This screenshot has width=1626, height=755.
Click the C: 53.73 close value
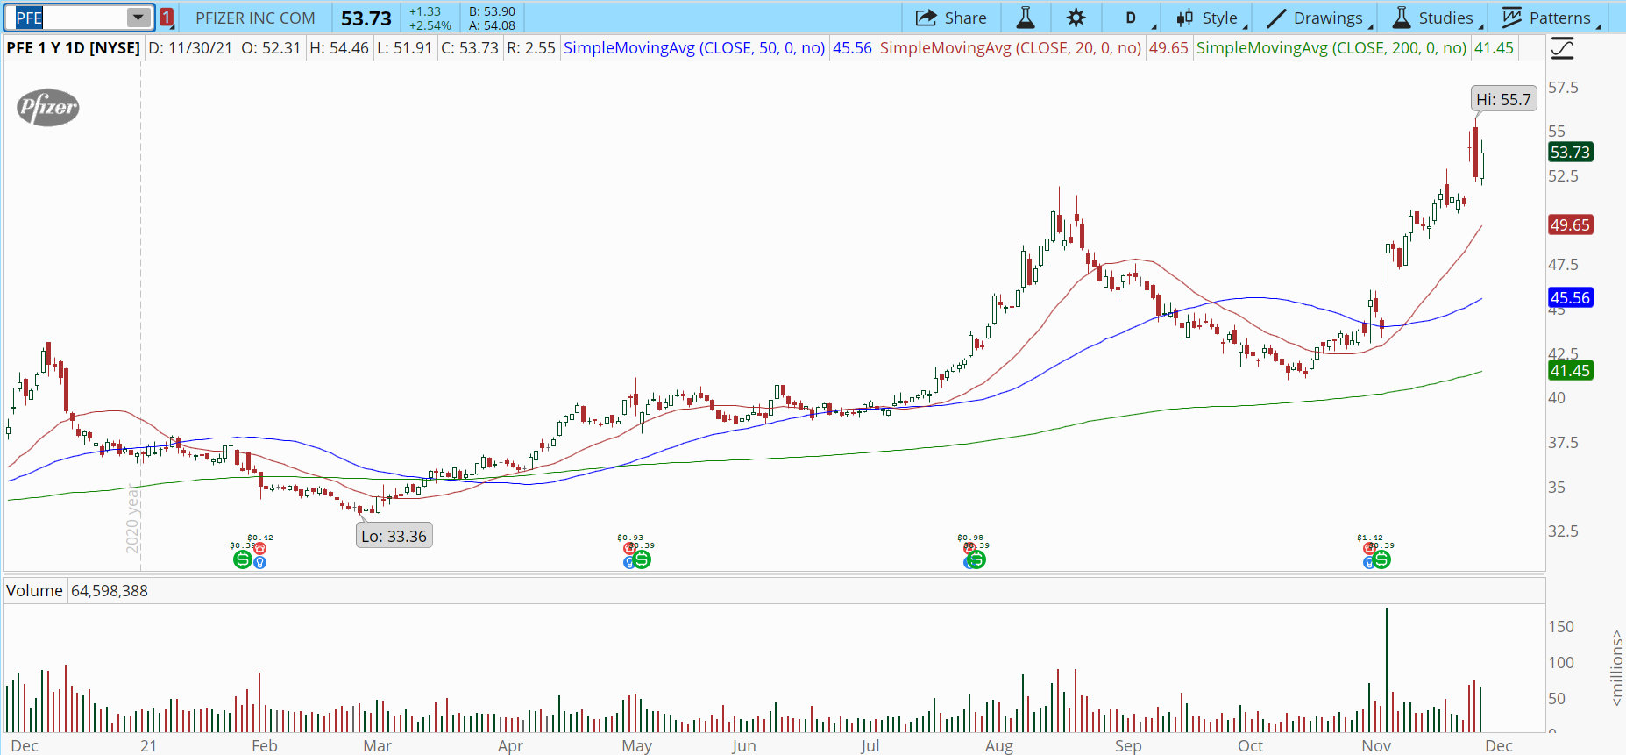(x=470, y=48)
